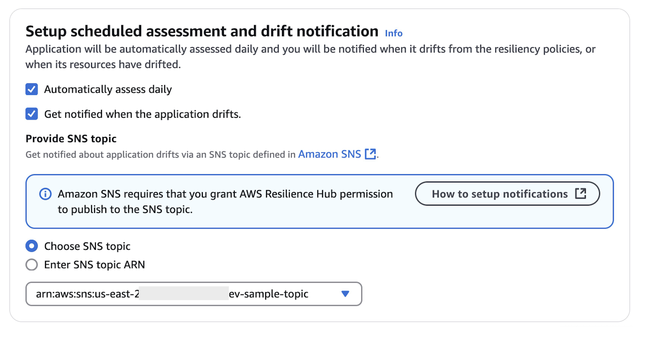Click the Info link beside the heading
Image resolution: width=656 pixels, height=351 pixels.
click(393, 33)
